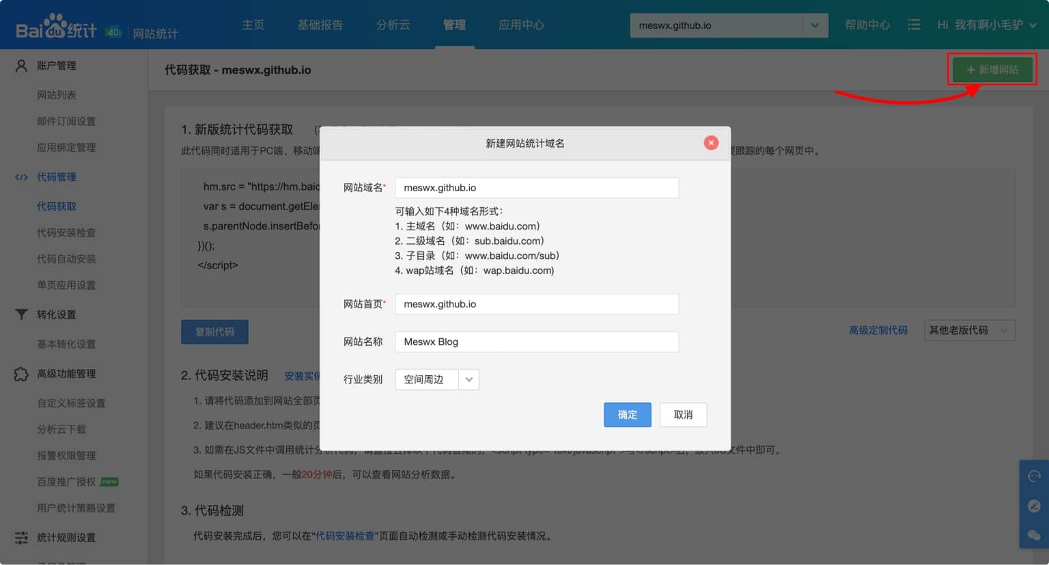Image resolution: width=1049 pixels, height=565 pixels.
Task: Click the advanced features puzzle icon
Action: tap(21, 374)
